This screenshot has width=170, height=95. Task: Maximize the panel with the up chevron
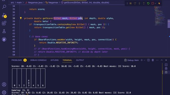point(162,60)
